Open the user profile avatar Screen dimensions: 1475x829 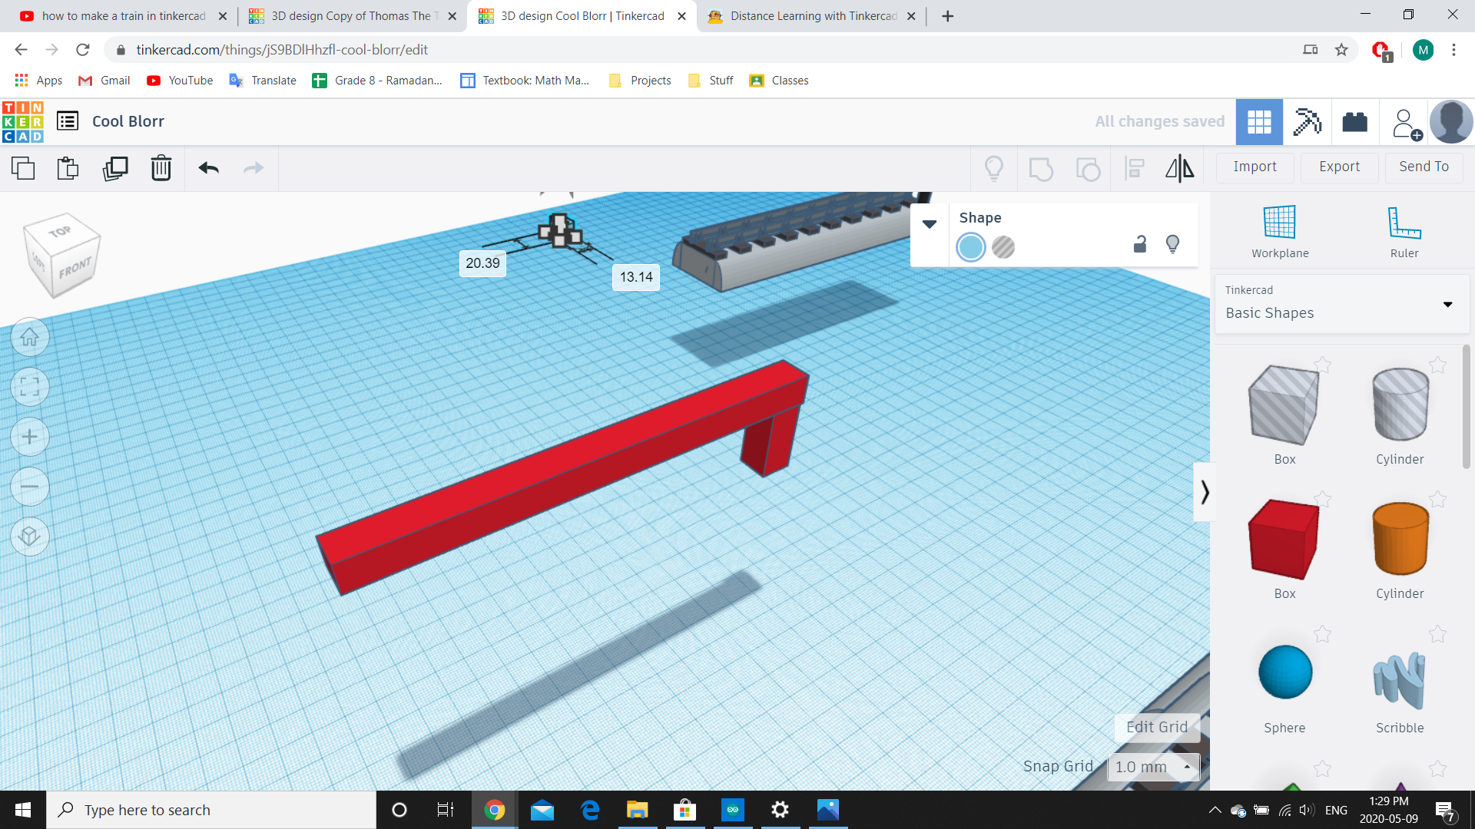[x=1451, y=121]
